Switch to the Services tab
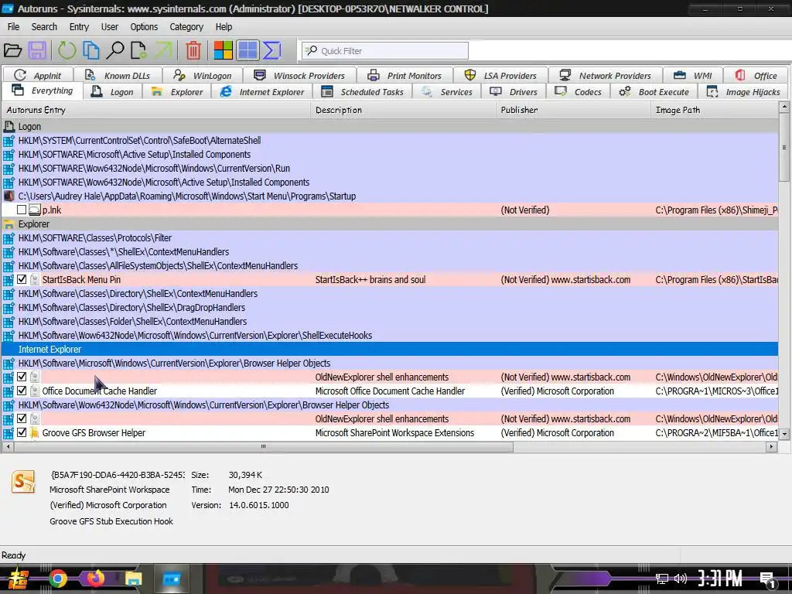This screenshot has height=594, width=792. 447,92
